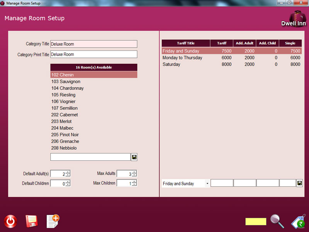Open the Friday and Sunday tariff dropdown
309x232 pixels.
pyautogui.click(x=207, y=184)
